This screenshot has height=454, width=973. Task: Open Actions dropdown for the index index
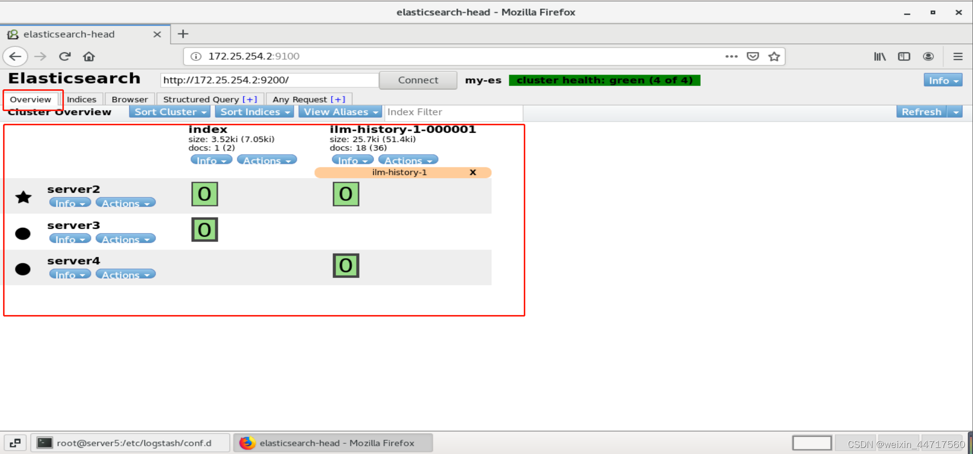point(267,160)
